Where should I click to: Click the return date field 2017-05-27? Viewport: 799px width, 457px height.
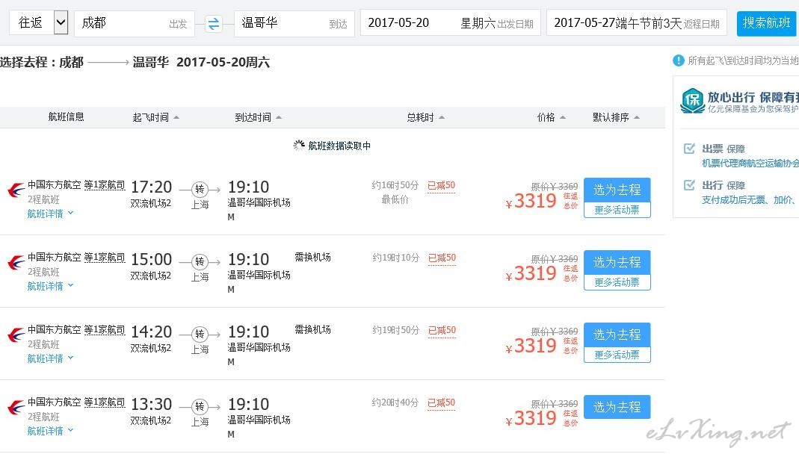[x=637, y=23]
